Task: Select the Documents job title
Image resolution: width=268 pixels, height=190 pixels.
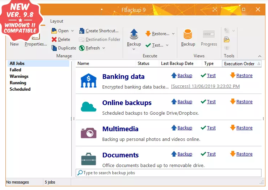Action: pos(121,155)
